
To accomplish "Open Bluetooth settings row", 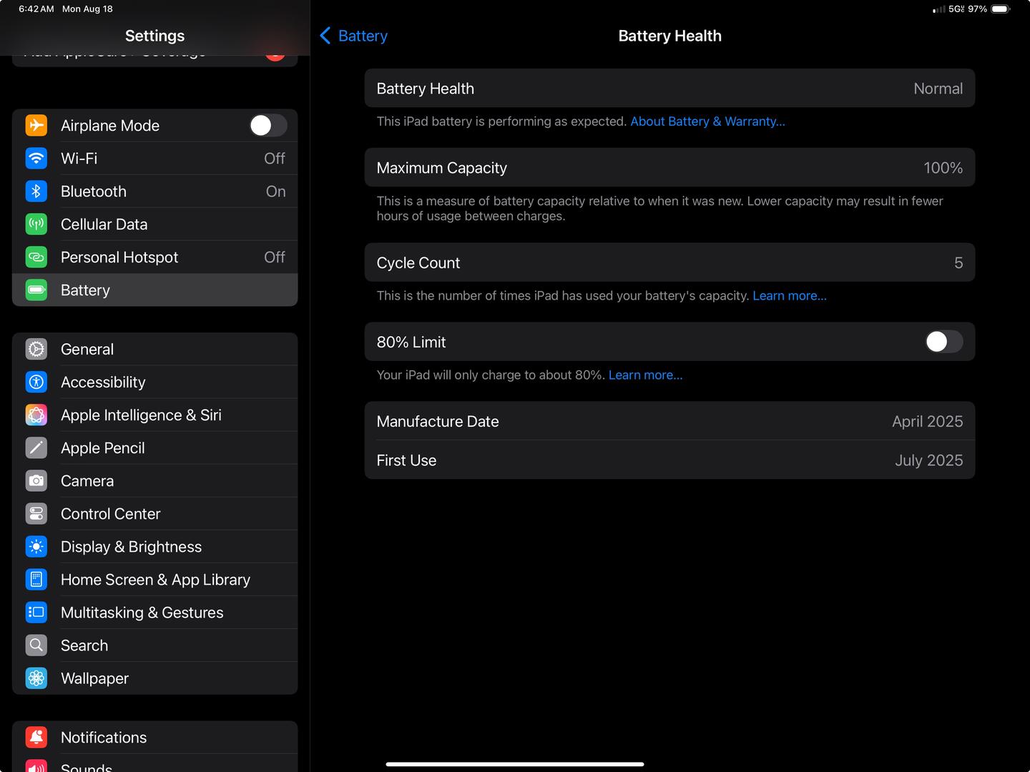I will tap(155, 191).
